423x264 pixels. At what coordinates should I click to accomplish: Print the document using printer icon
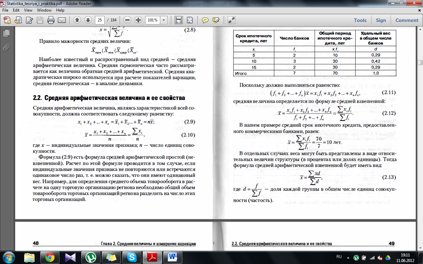[51, 20]
